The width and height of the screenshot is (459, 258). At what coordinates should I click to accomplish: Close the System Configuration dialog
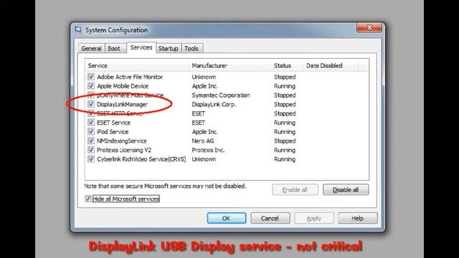(369, 28)
